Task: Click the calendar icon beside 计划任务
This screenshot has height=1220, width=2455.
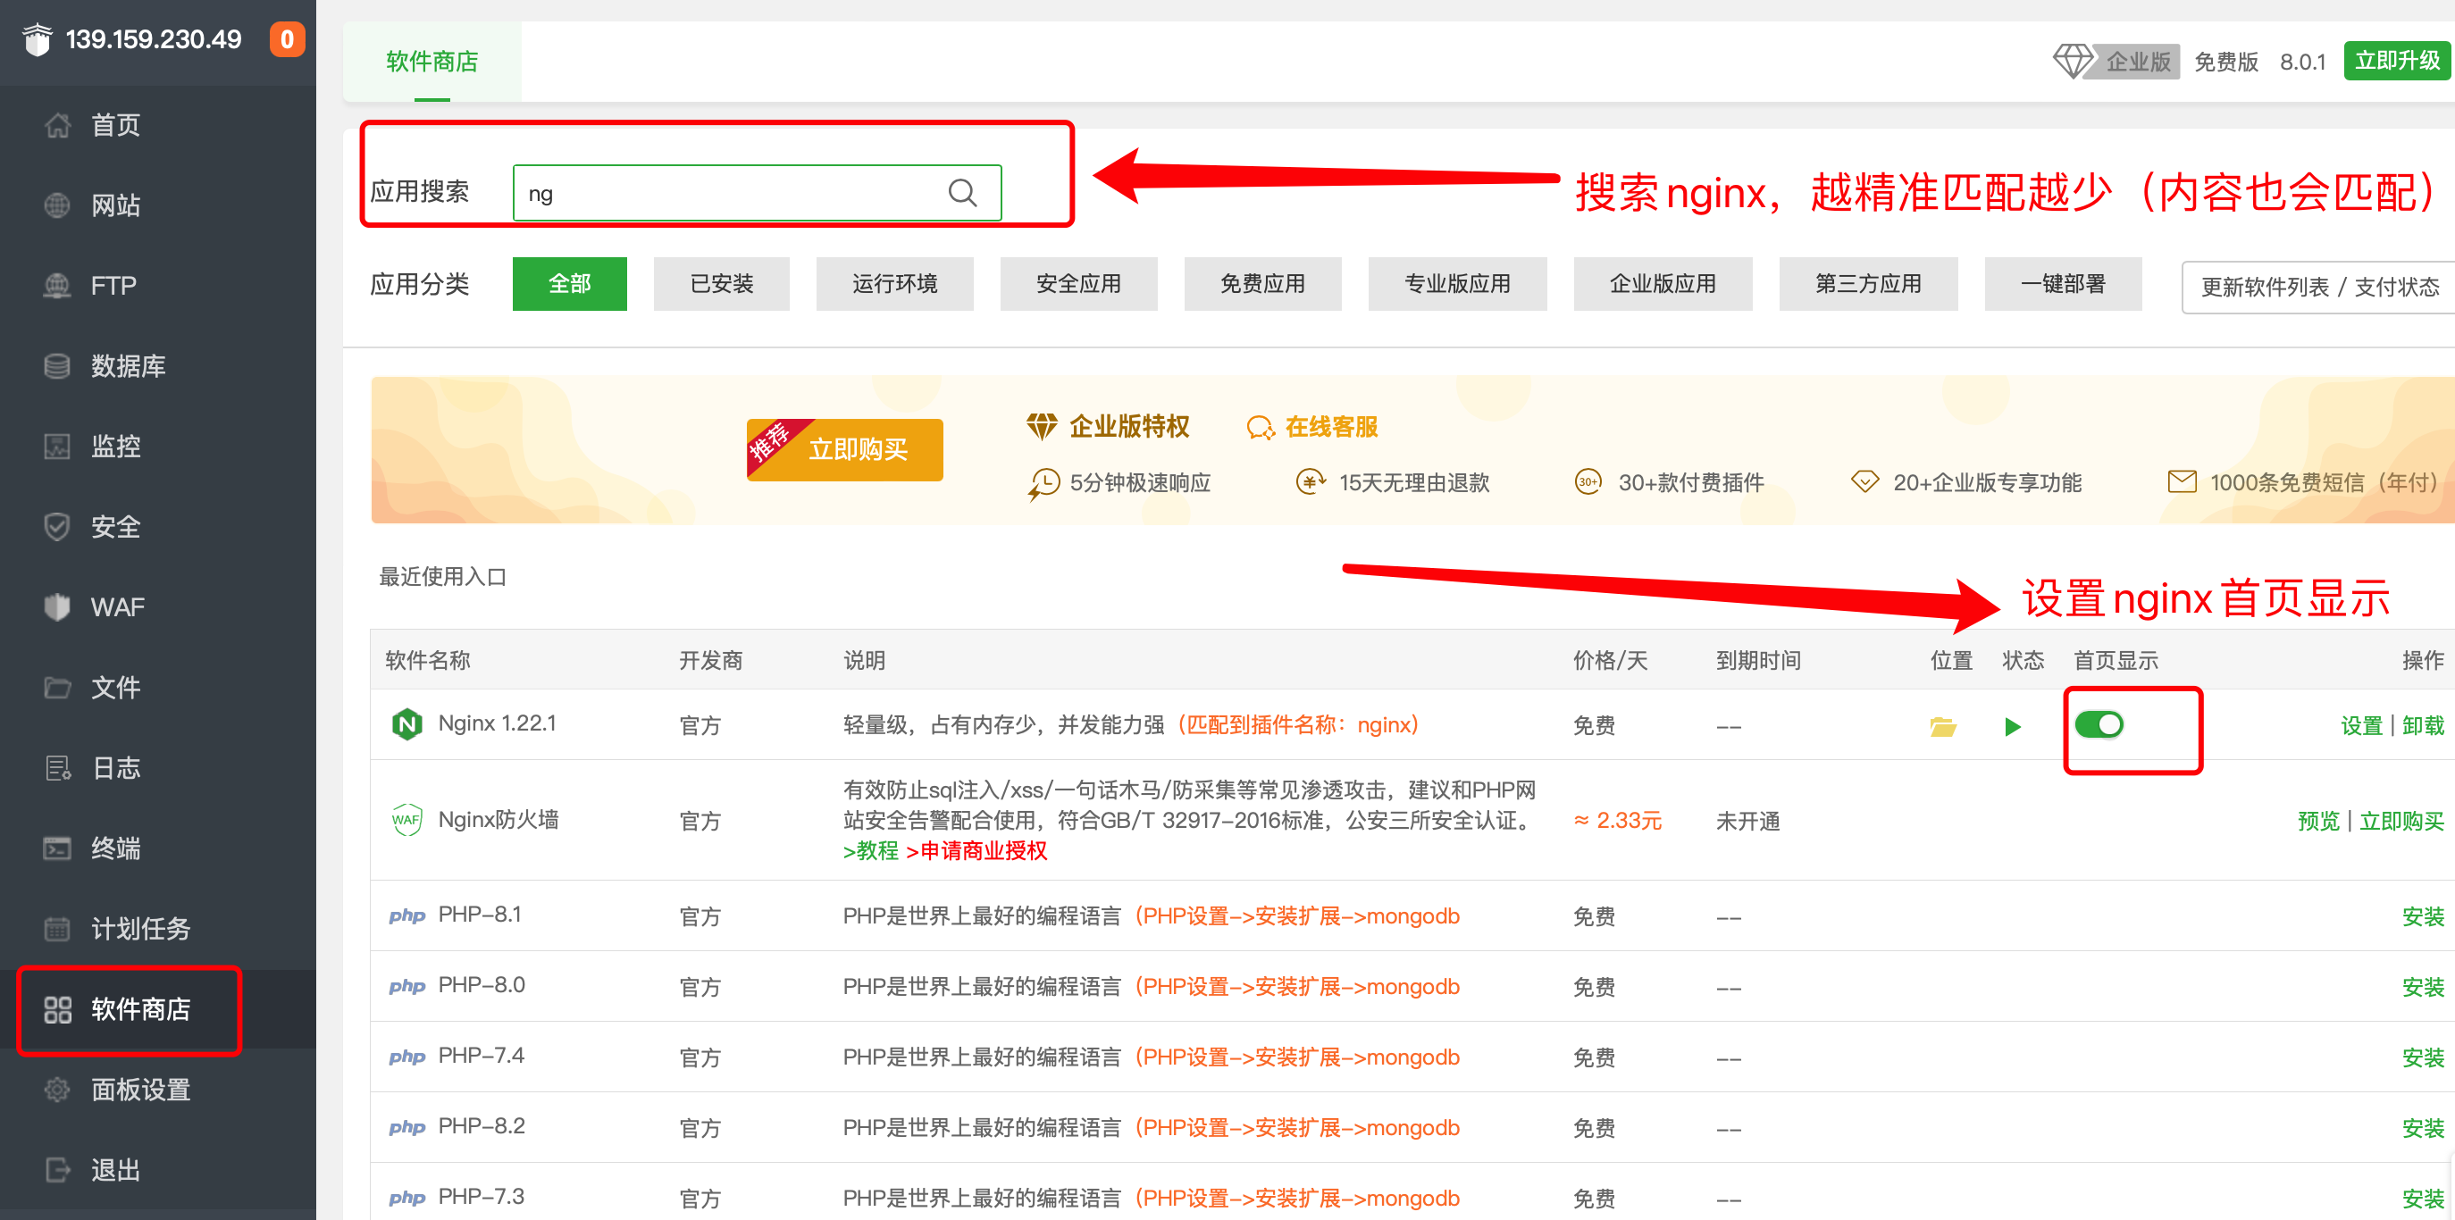Action: click(57, 929)
